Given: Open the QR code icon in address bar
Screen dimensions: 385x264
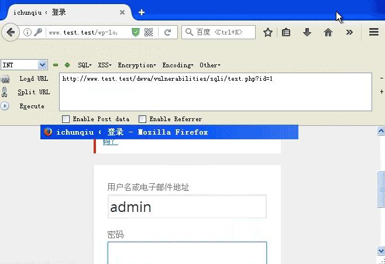Looking at the screenshot, I should click(x=149, y=32).
